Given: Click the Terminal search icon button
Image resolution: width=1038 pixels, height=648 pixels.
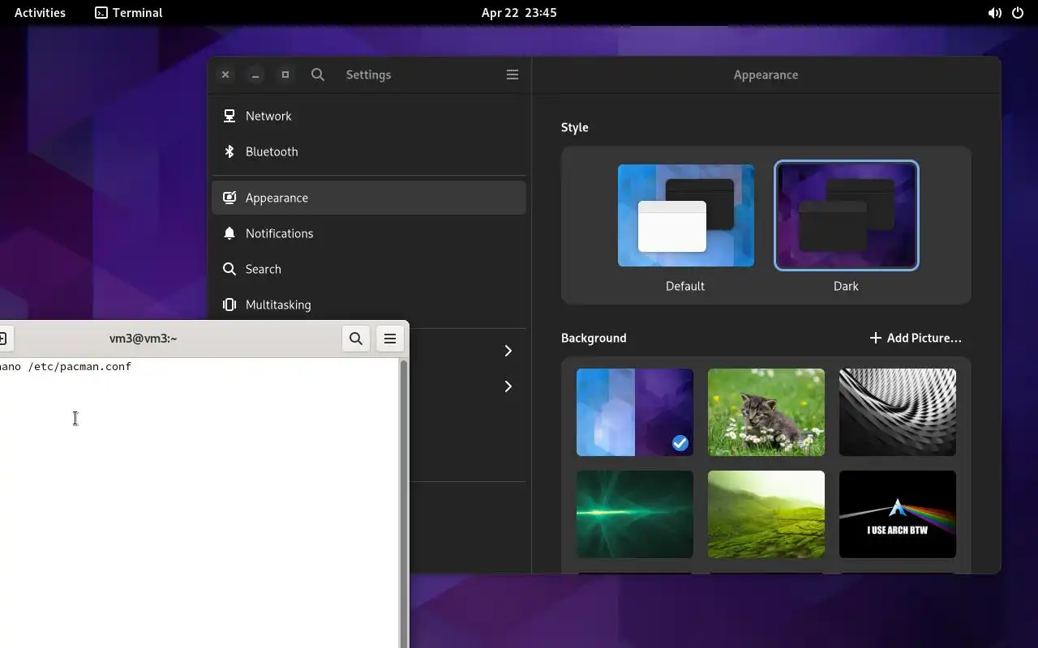Looking at the screenshot, I should [356, 339].
